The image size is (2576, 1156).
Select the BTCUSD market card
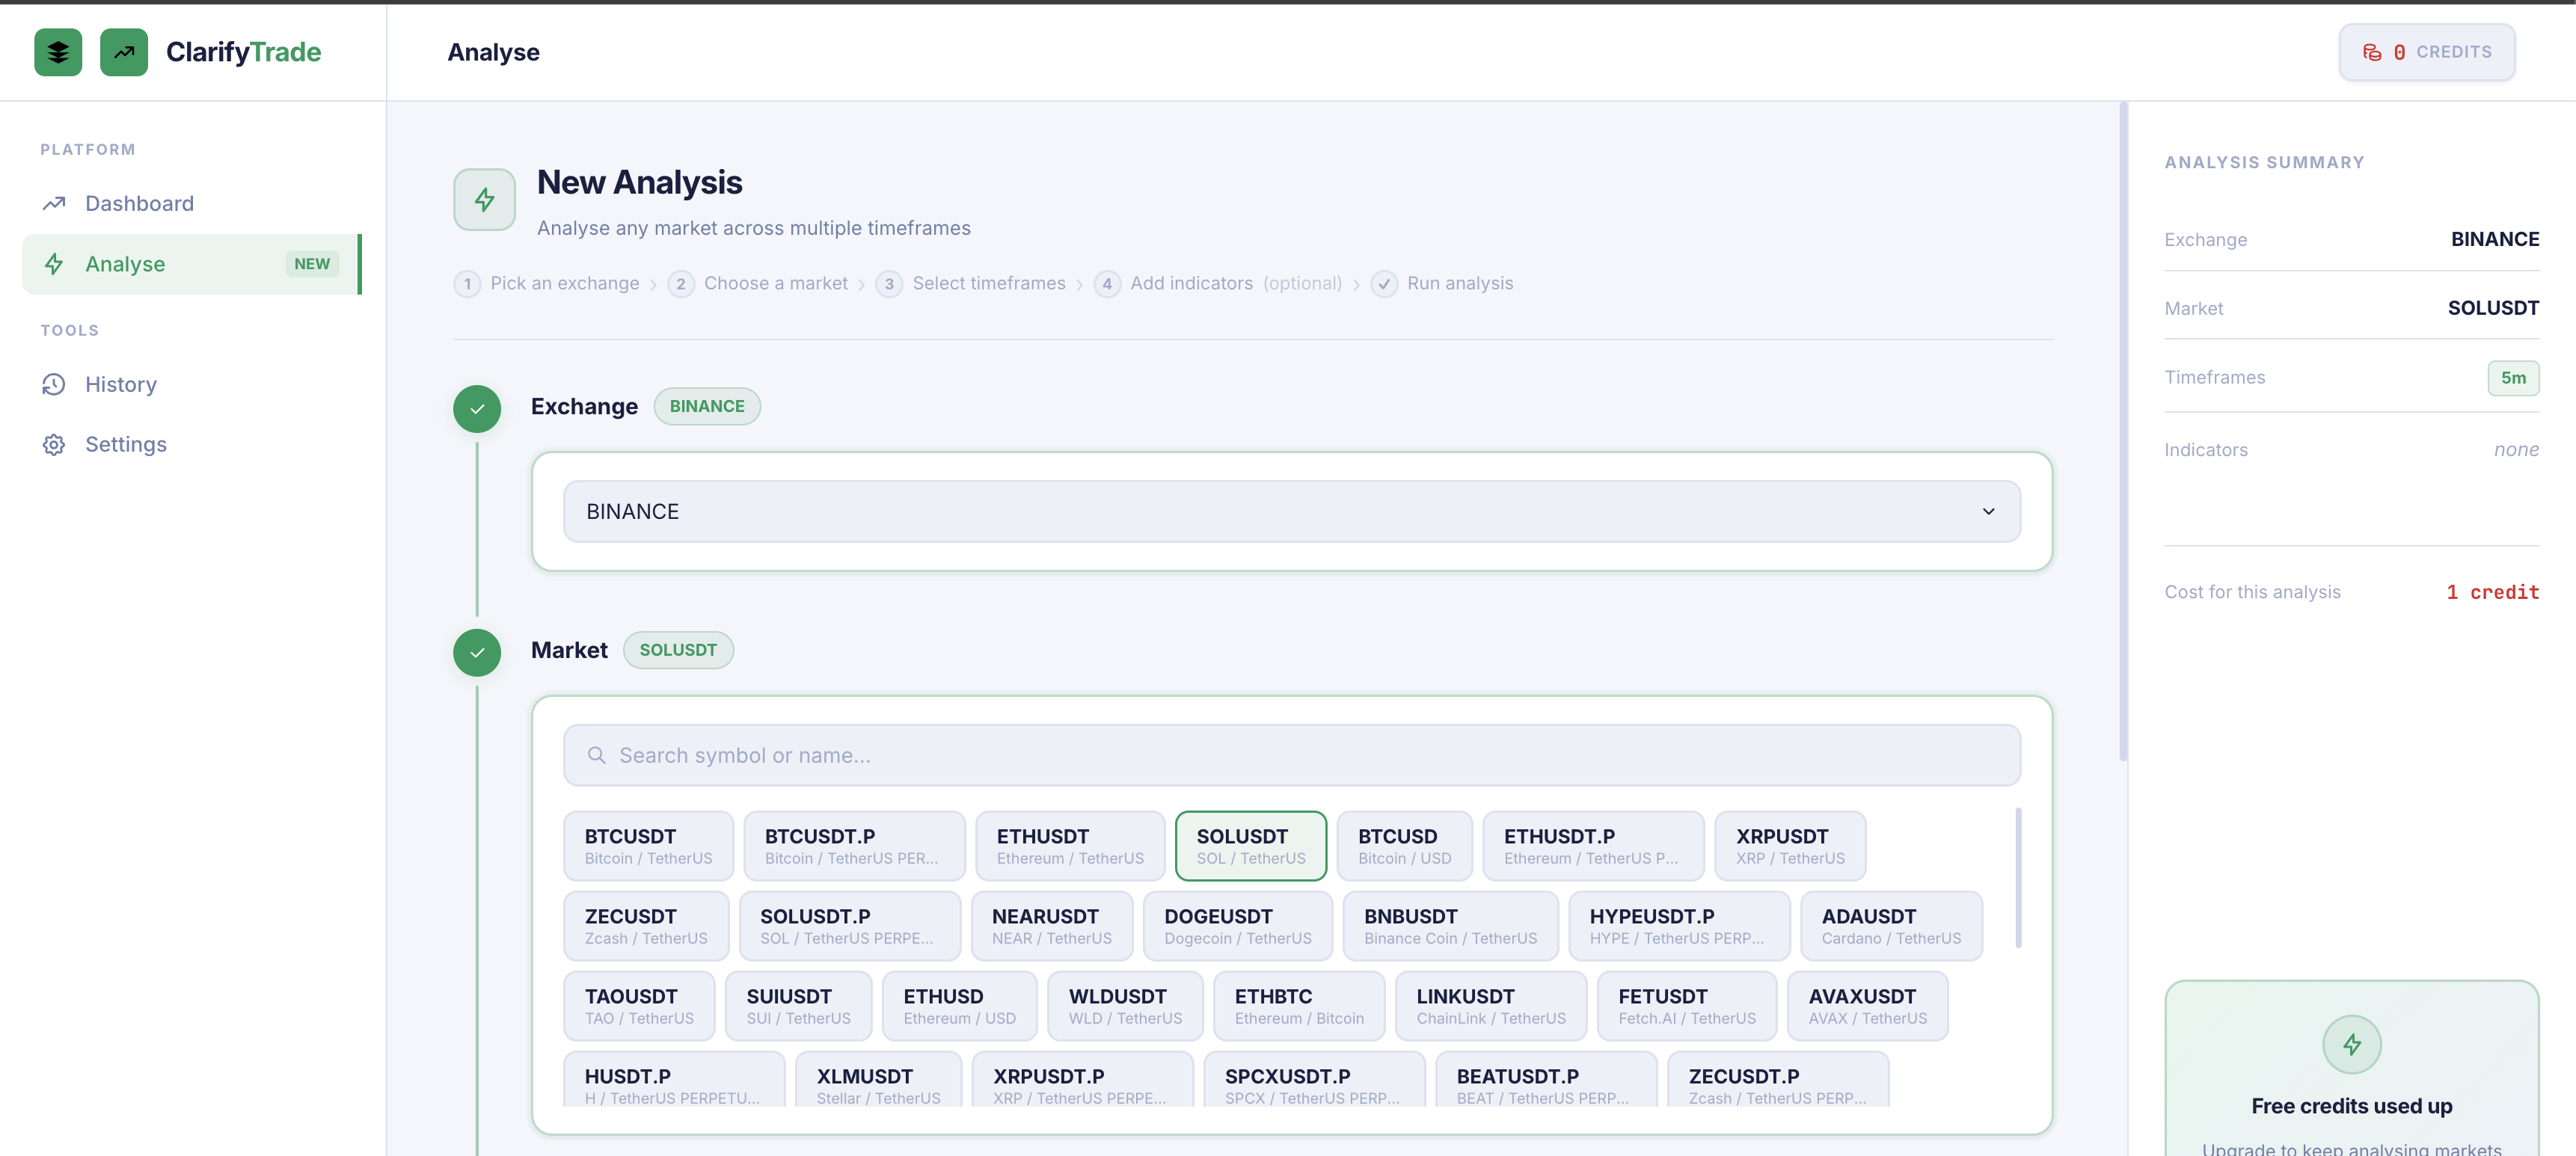point(1404,846)
